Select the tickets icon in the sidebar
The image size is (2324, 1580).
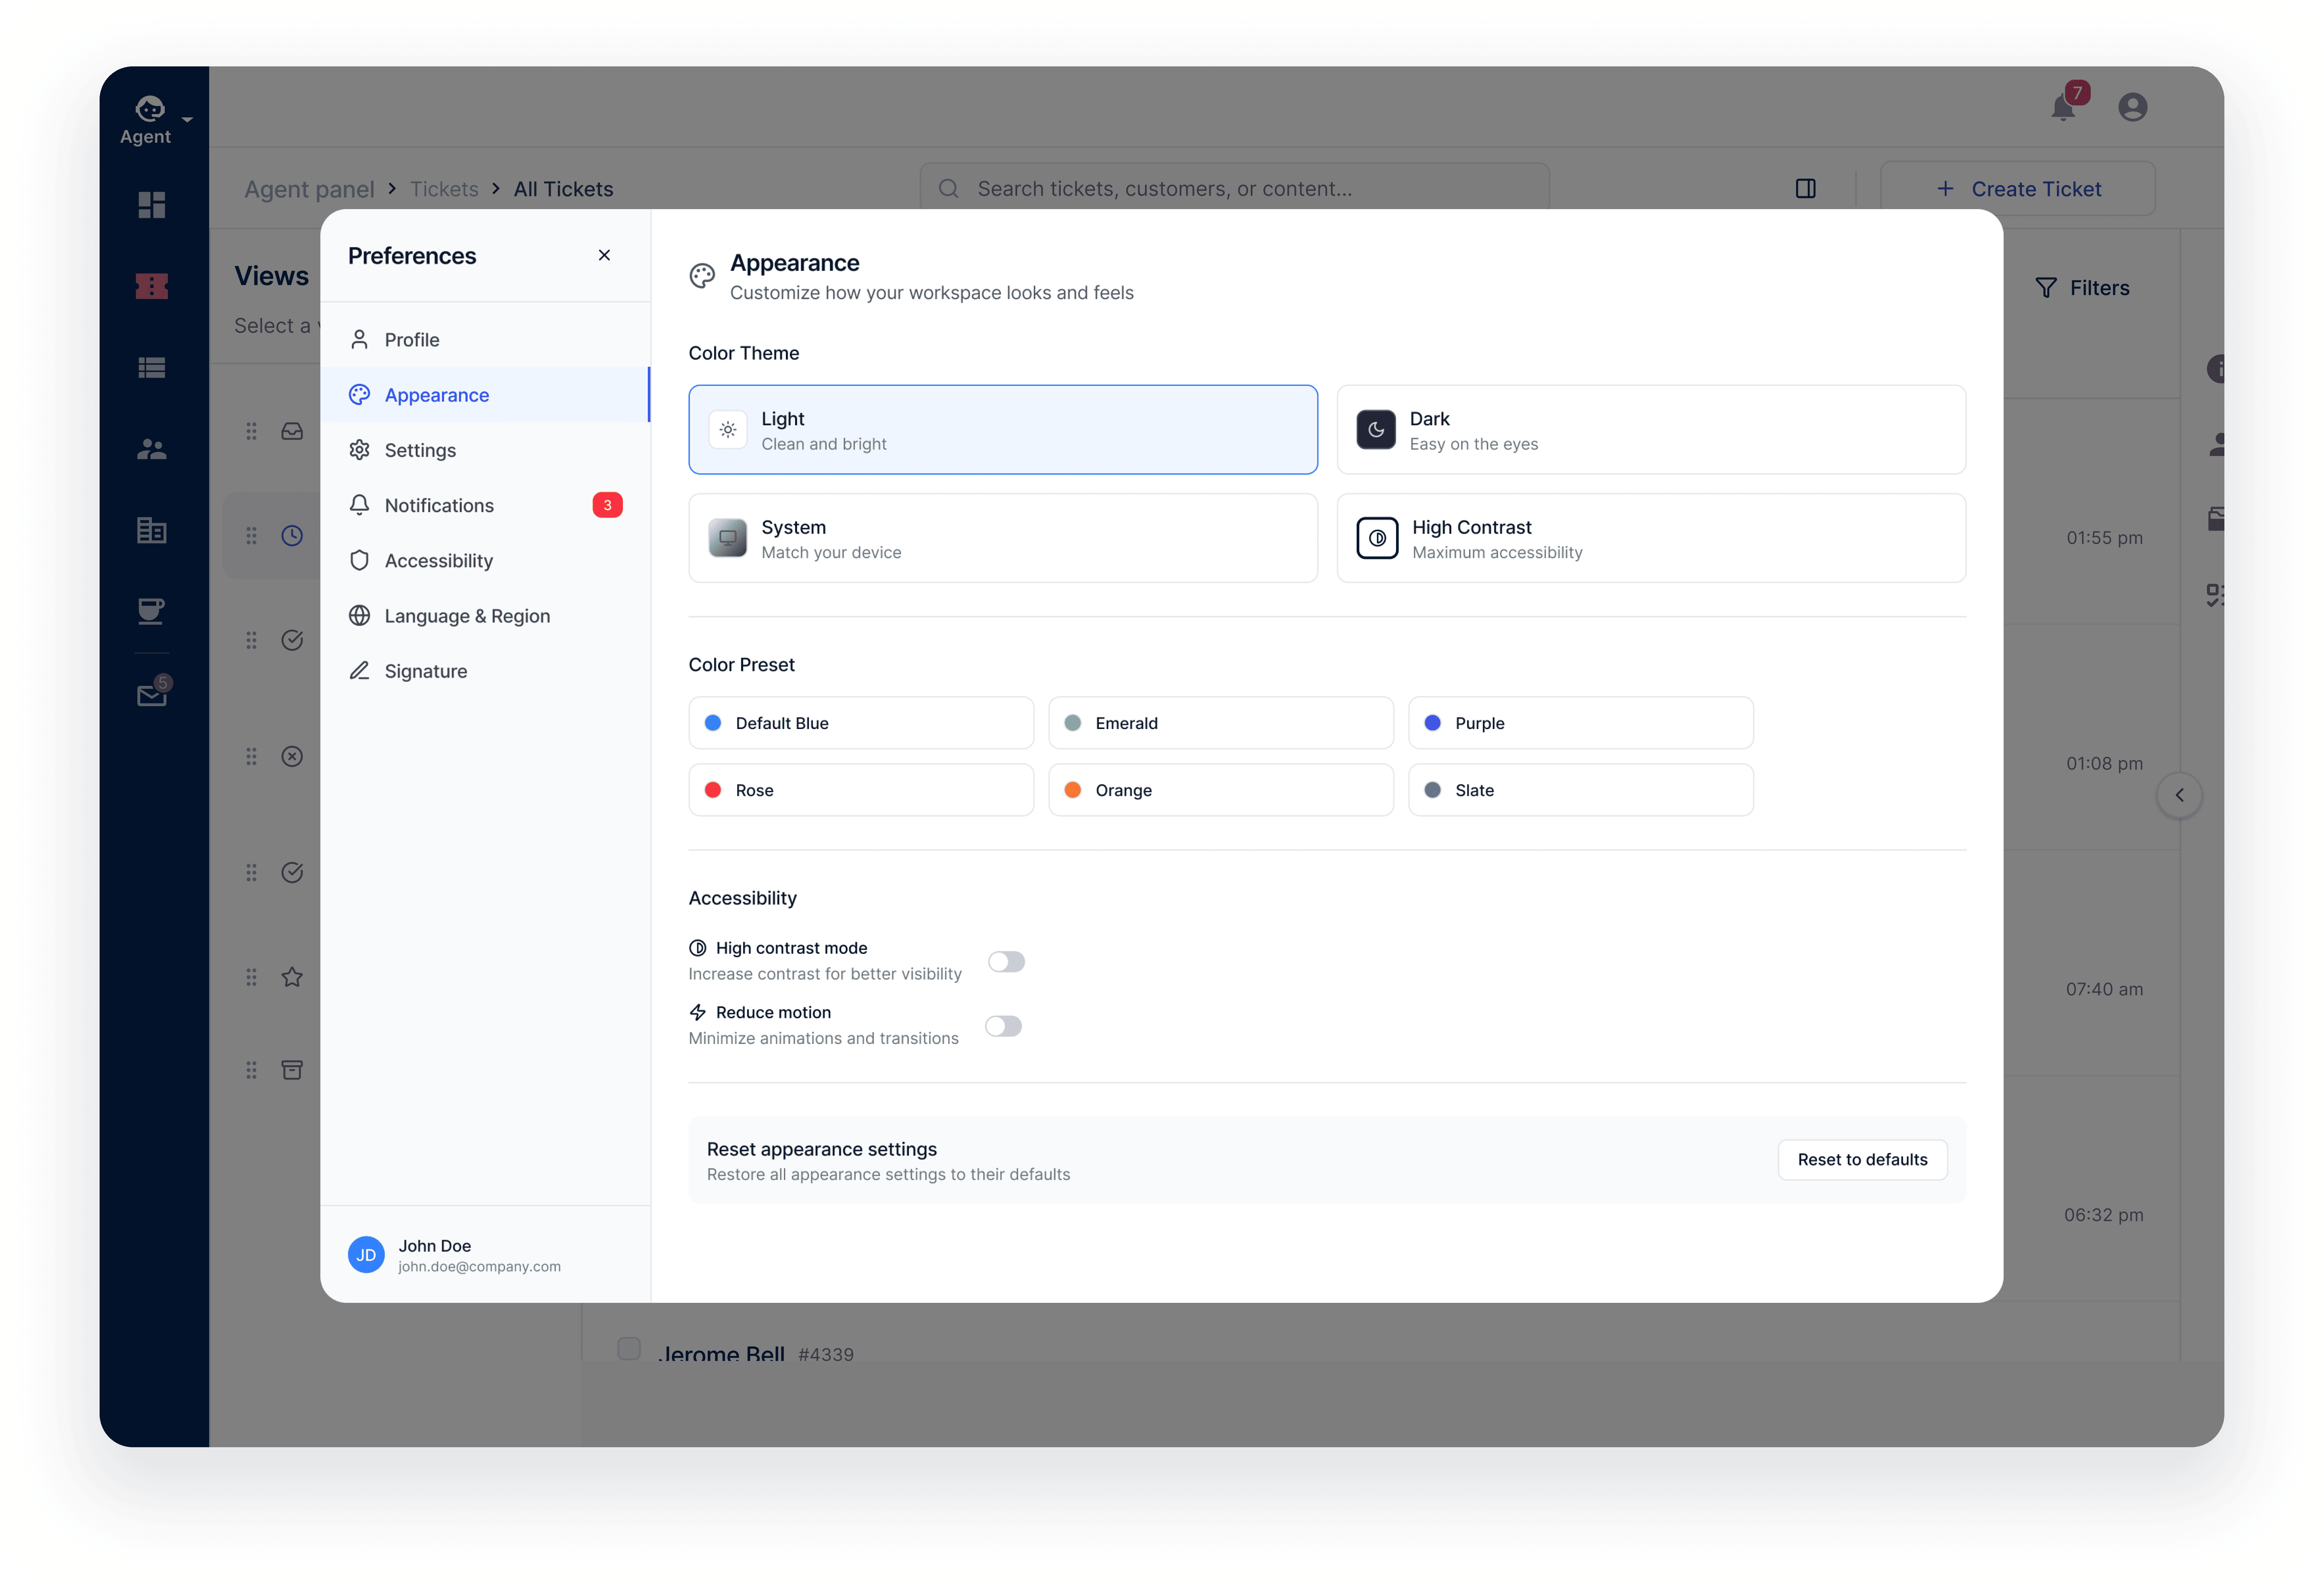point(152,286)
